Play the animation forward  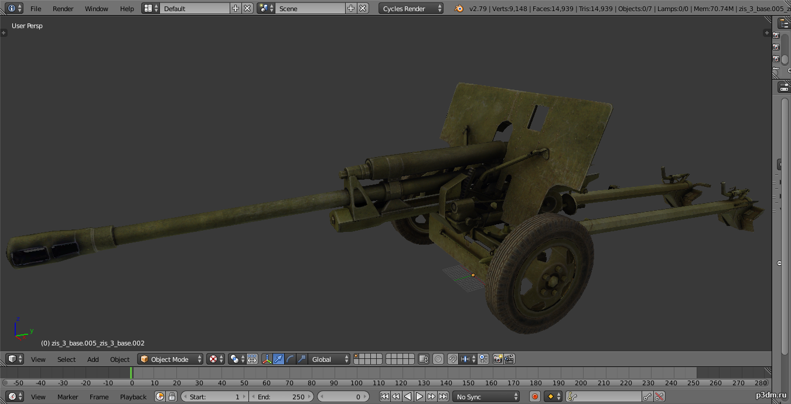pos(420,396)
